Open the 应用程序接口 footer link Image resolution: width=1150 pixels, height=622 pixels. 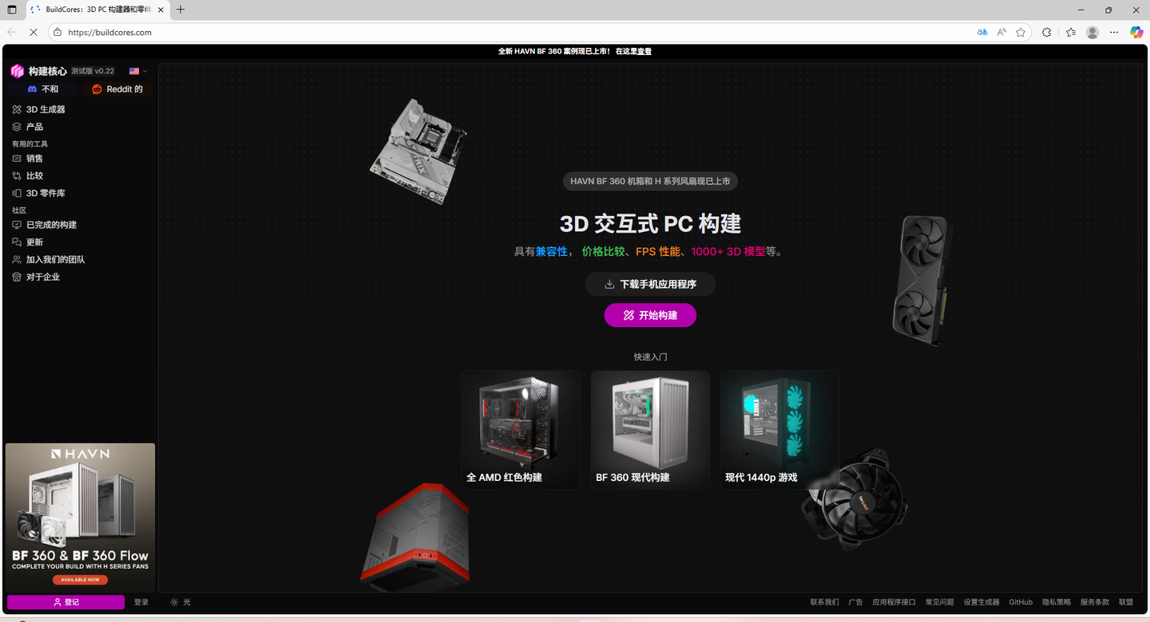tap(894, 602)
